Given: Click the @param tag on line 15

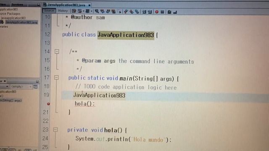Looking at the screenshot, I should 91,61.
